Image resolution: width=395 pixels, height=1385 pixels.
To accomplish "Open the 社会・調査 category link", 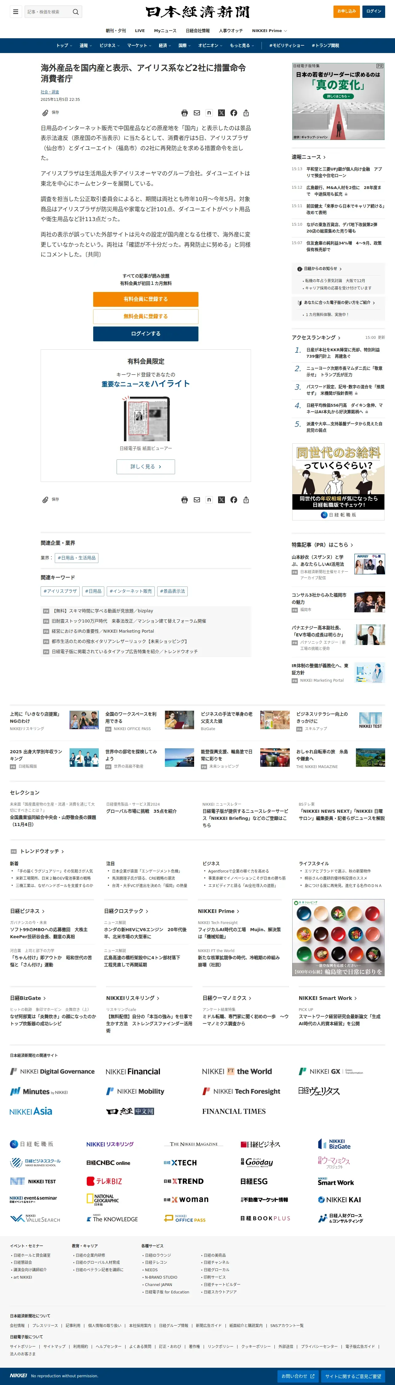I will point(50,92).
